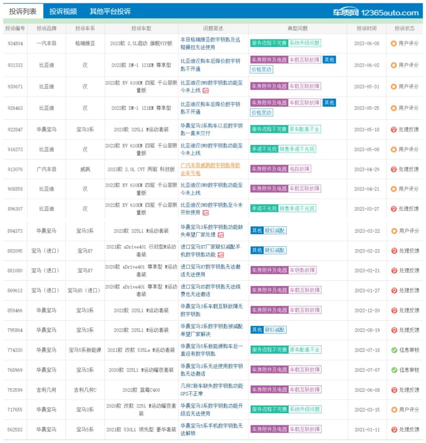Switch to the 其他平台投诉 tab
Viewport: 426px width, 443px height.
pyautogui.click(x=110, y=11)
